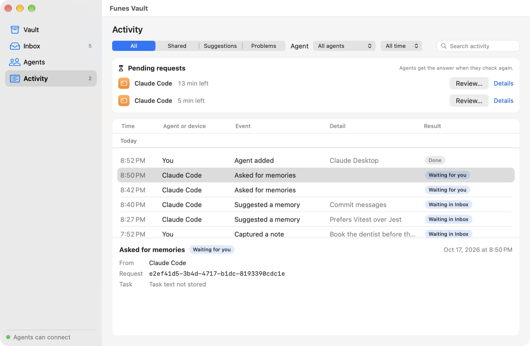This screenshot has height=346, width=530.
Task: Select the 8:52 PM Agent added row
Action: pos(316,160)
